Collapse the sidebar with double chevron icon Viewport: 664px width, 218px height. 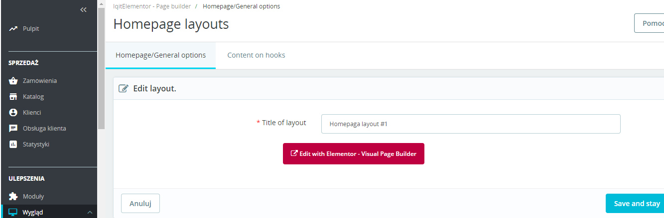[83, 9]
